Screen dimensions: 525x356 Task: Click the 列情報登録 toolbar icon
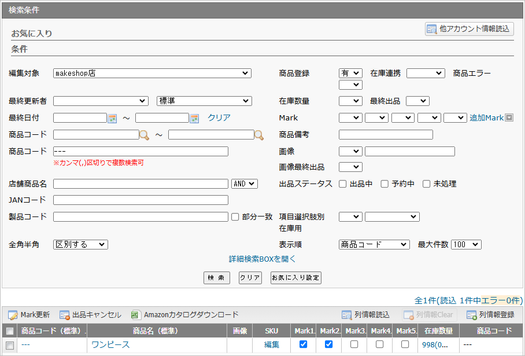[471, 315]
